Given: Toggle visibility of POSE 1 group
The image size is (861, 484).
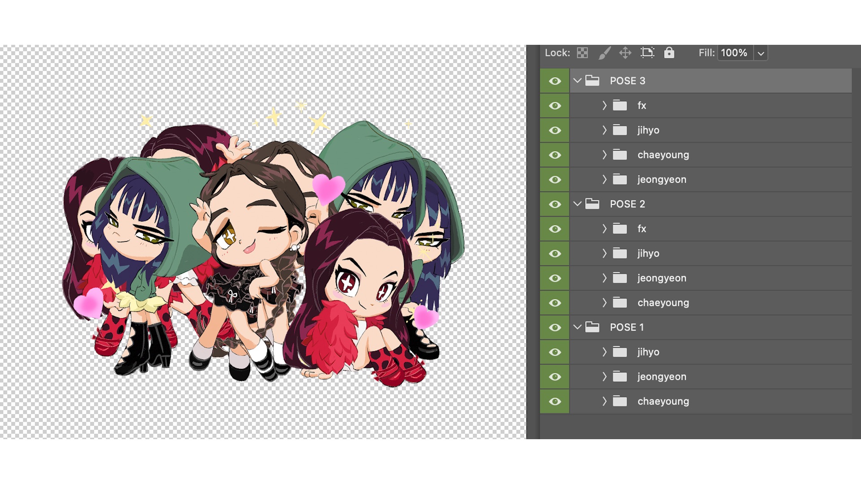Looking at the screenshot, I should point(555,327).
